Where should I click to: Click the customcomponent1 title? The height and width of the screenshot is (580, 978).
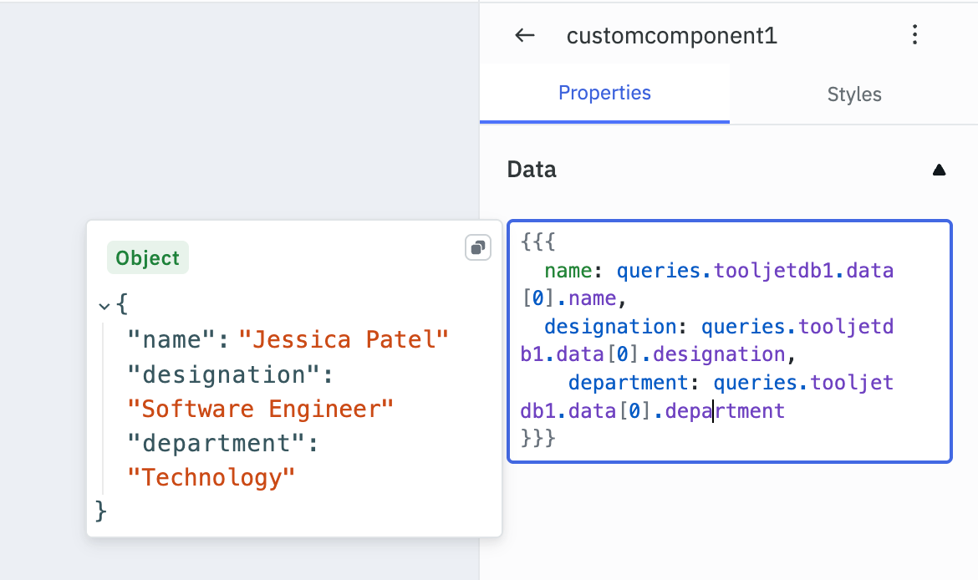click(671, 35)
